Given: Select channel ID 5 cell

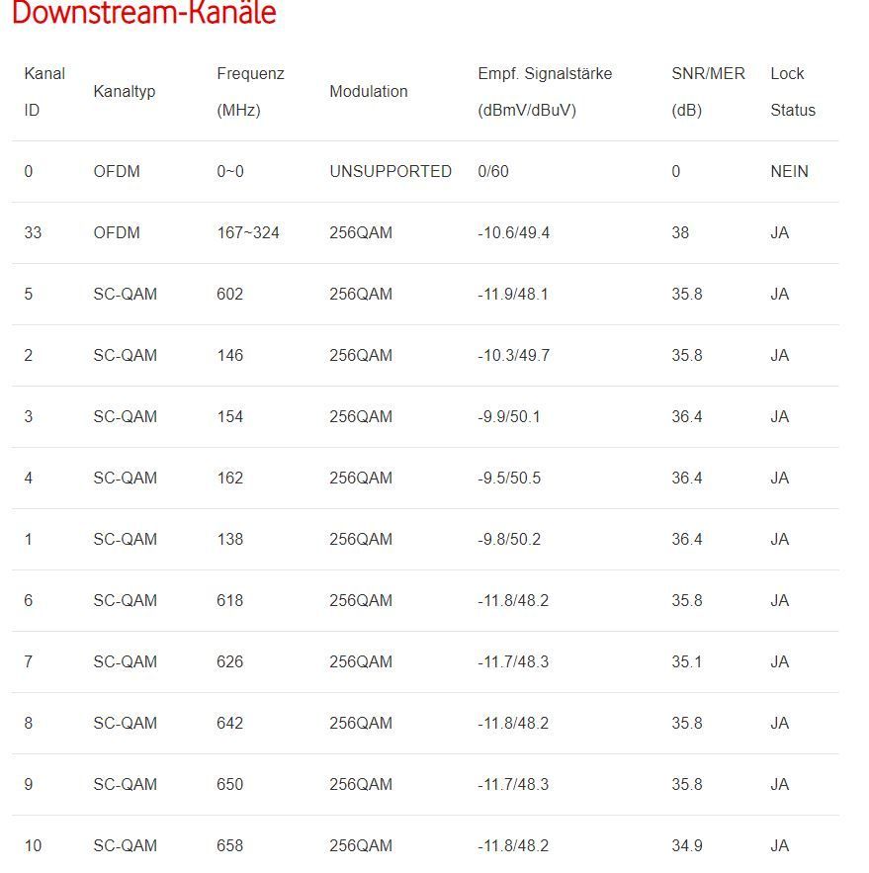Looking at the screenshot, I should (29, 294).
